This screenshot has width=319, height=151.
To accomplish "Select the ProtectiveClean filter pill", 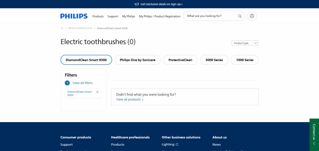I will pos(180,60).
